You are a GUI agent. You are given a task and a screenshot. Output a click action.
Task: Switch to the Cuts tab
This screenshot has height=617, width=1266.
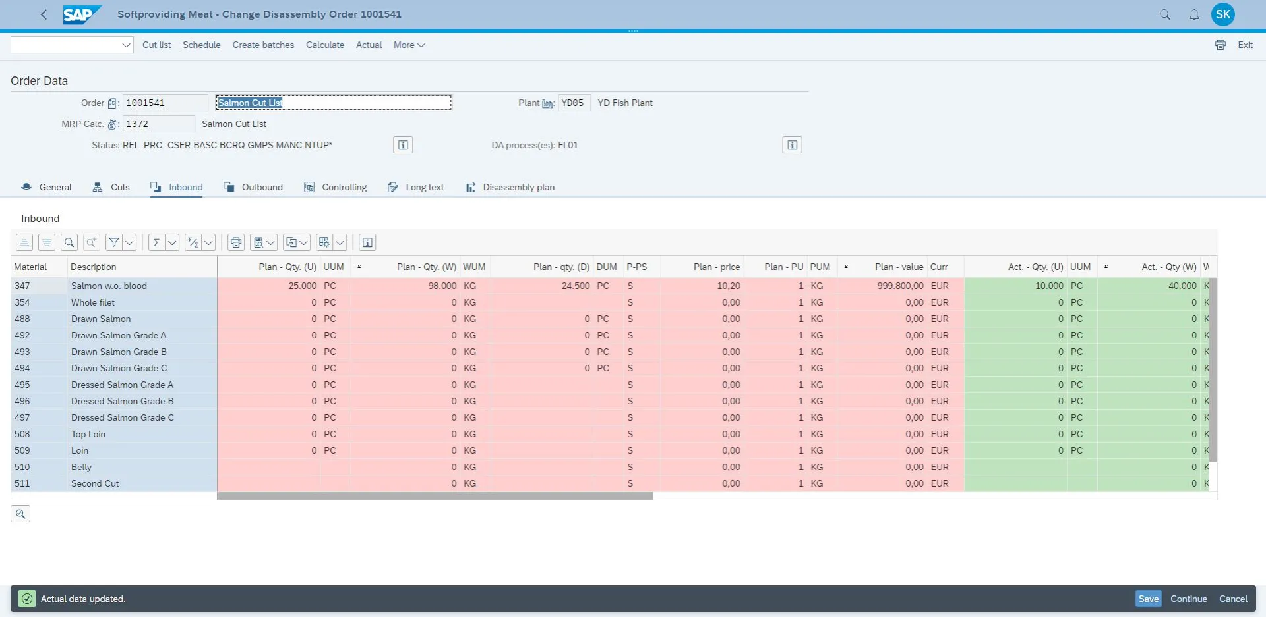[111, 187]
